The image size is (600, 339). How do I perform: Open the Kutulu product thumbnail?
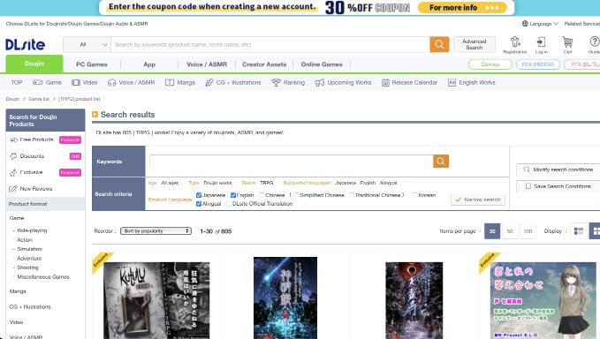click(x=156, y=300)
